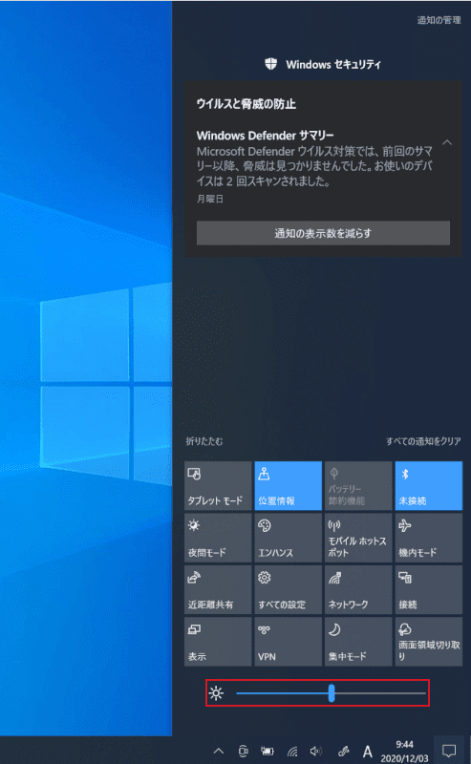Click 通知の表示数を減らす button
Image resolution: width=471 pixels, height=764 pixels.
click(x=323, y=233)
